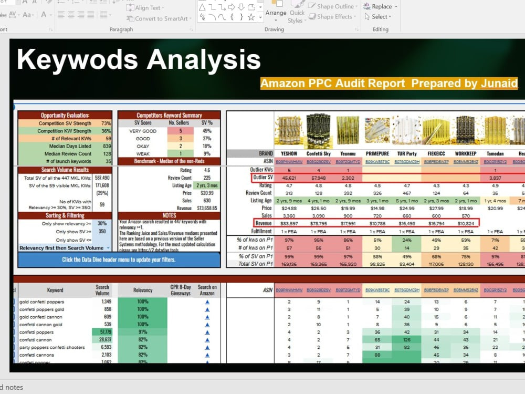Open the Paragraph dialog launcher
525x394 pixels.
(x=191, y=29)
